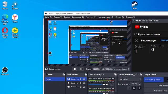
Task: Open the Сервис menu
Action: point(119,17)
